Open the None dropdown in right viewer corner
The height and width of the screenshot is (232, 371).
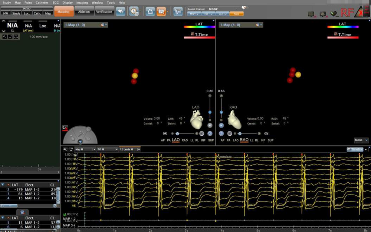(361, 140)
